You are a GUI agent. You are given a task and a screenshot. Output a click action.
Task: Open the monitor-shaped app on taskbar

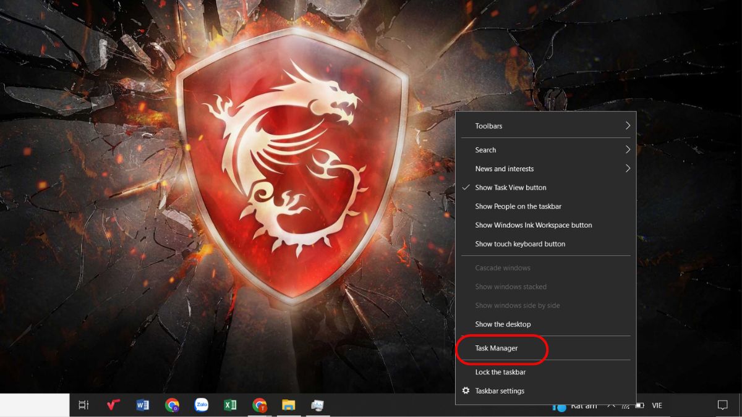point(317,405)
